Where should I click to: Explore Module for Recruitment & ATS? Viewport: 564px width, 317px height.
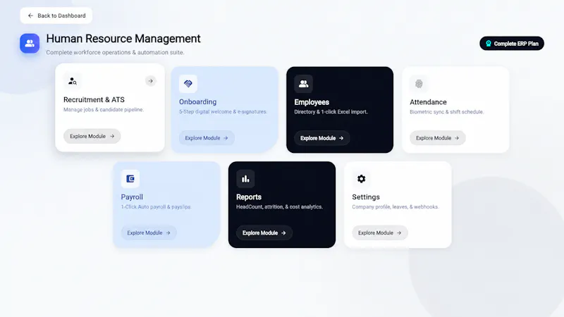coord(92,136)
